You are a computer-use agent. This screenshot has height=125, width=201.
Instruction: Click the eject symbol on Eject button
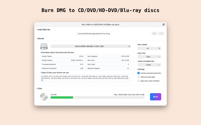coord(159,57)
